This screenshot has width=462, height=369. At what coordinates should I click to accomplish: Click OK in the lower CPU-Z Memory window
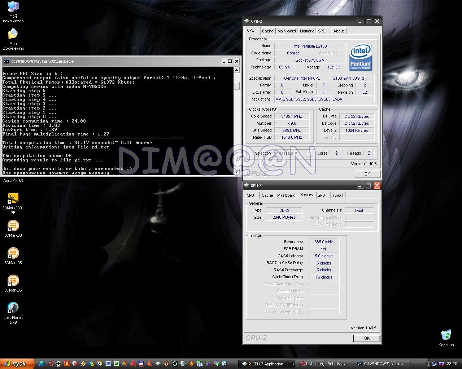[x=367, y=338]
